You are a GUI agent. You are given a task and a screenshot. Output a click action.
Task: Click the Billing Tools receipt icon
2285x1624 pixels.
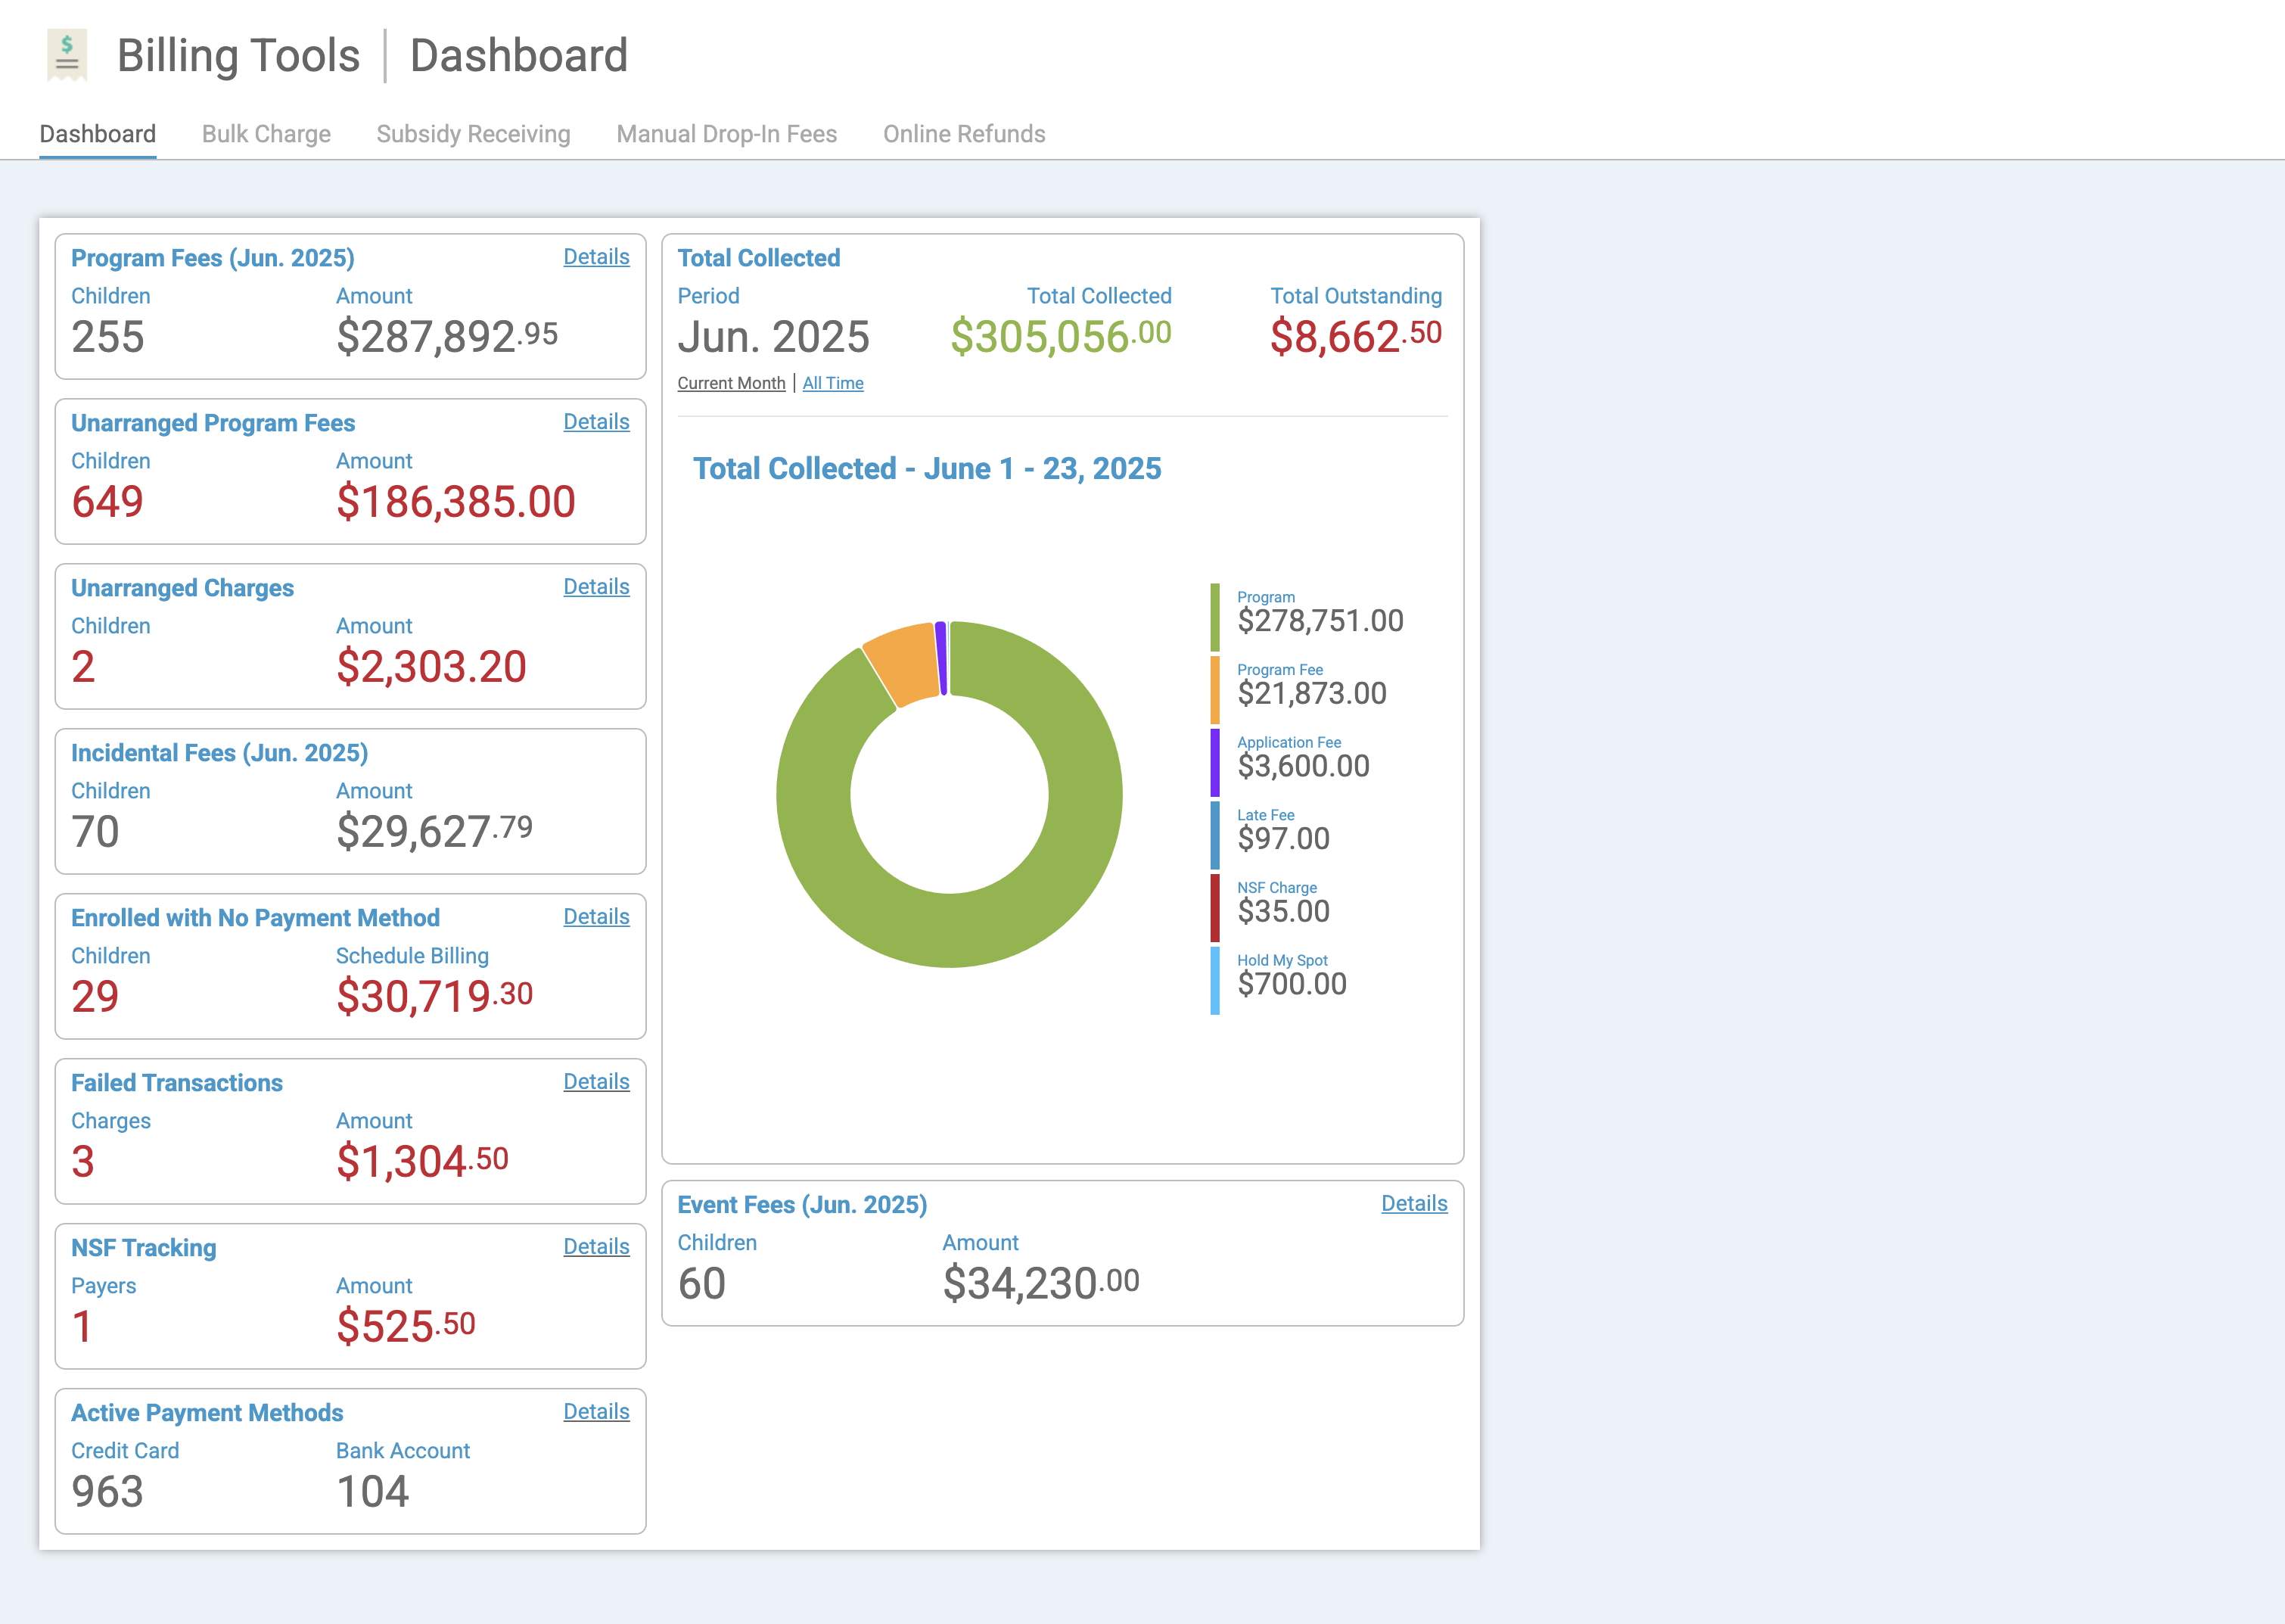(67, 54)
